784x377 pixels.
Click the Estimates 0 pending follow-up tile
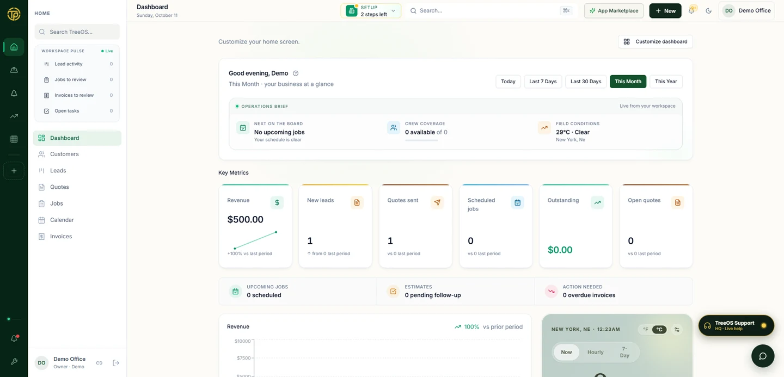point(456,292)
